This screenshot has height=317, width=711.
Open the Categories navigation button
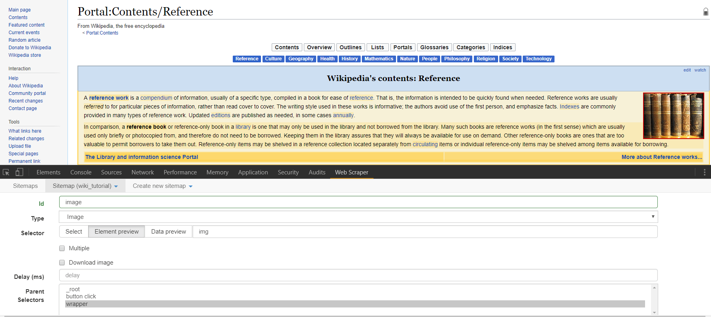click(x=471, y=47)
